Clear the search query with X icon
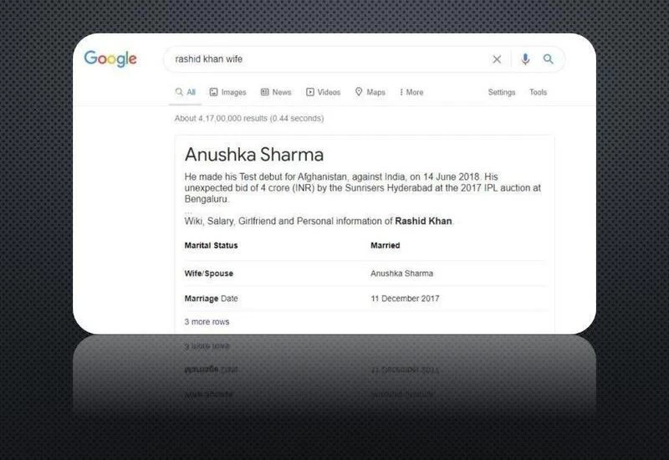669x460 pixels. tap(497, 59)
